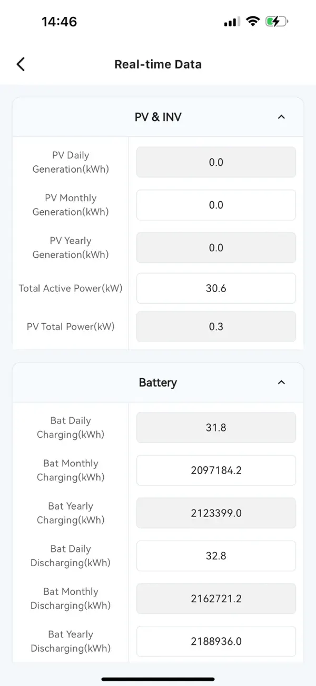Tap the PV Total Power grayed value 0.3
This screenshot has height=686, width=316.
point(216,326)
